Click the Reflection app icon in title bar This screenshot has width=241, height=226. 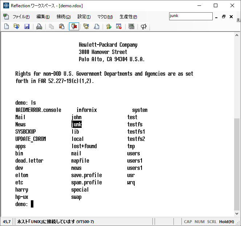(6, 6)
